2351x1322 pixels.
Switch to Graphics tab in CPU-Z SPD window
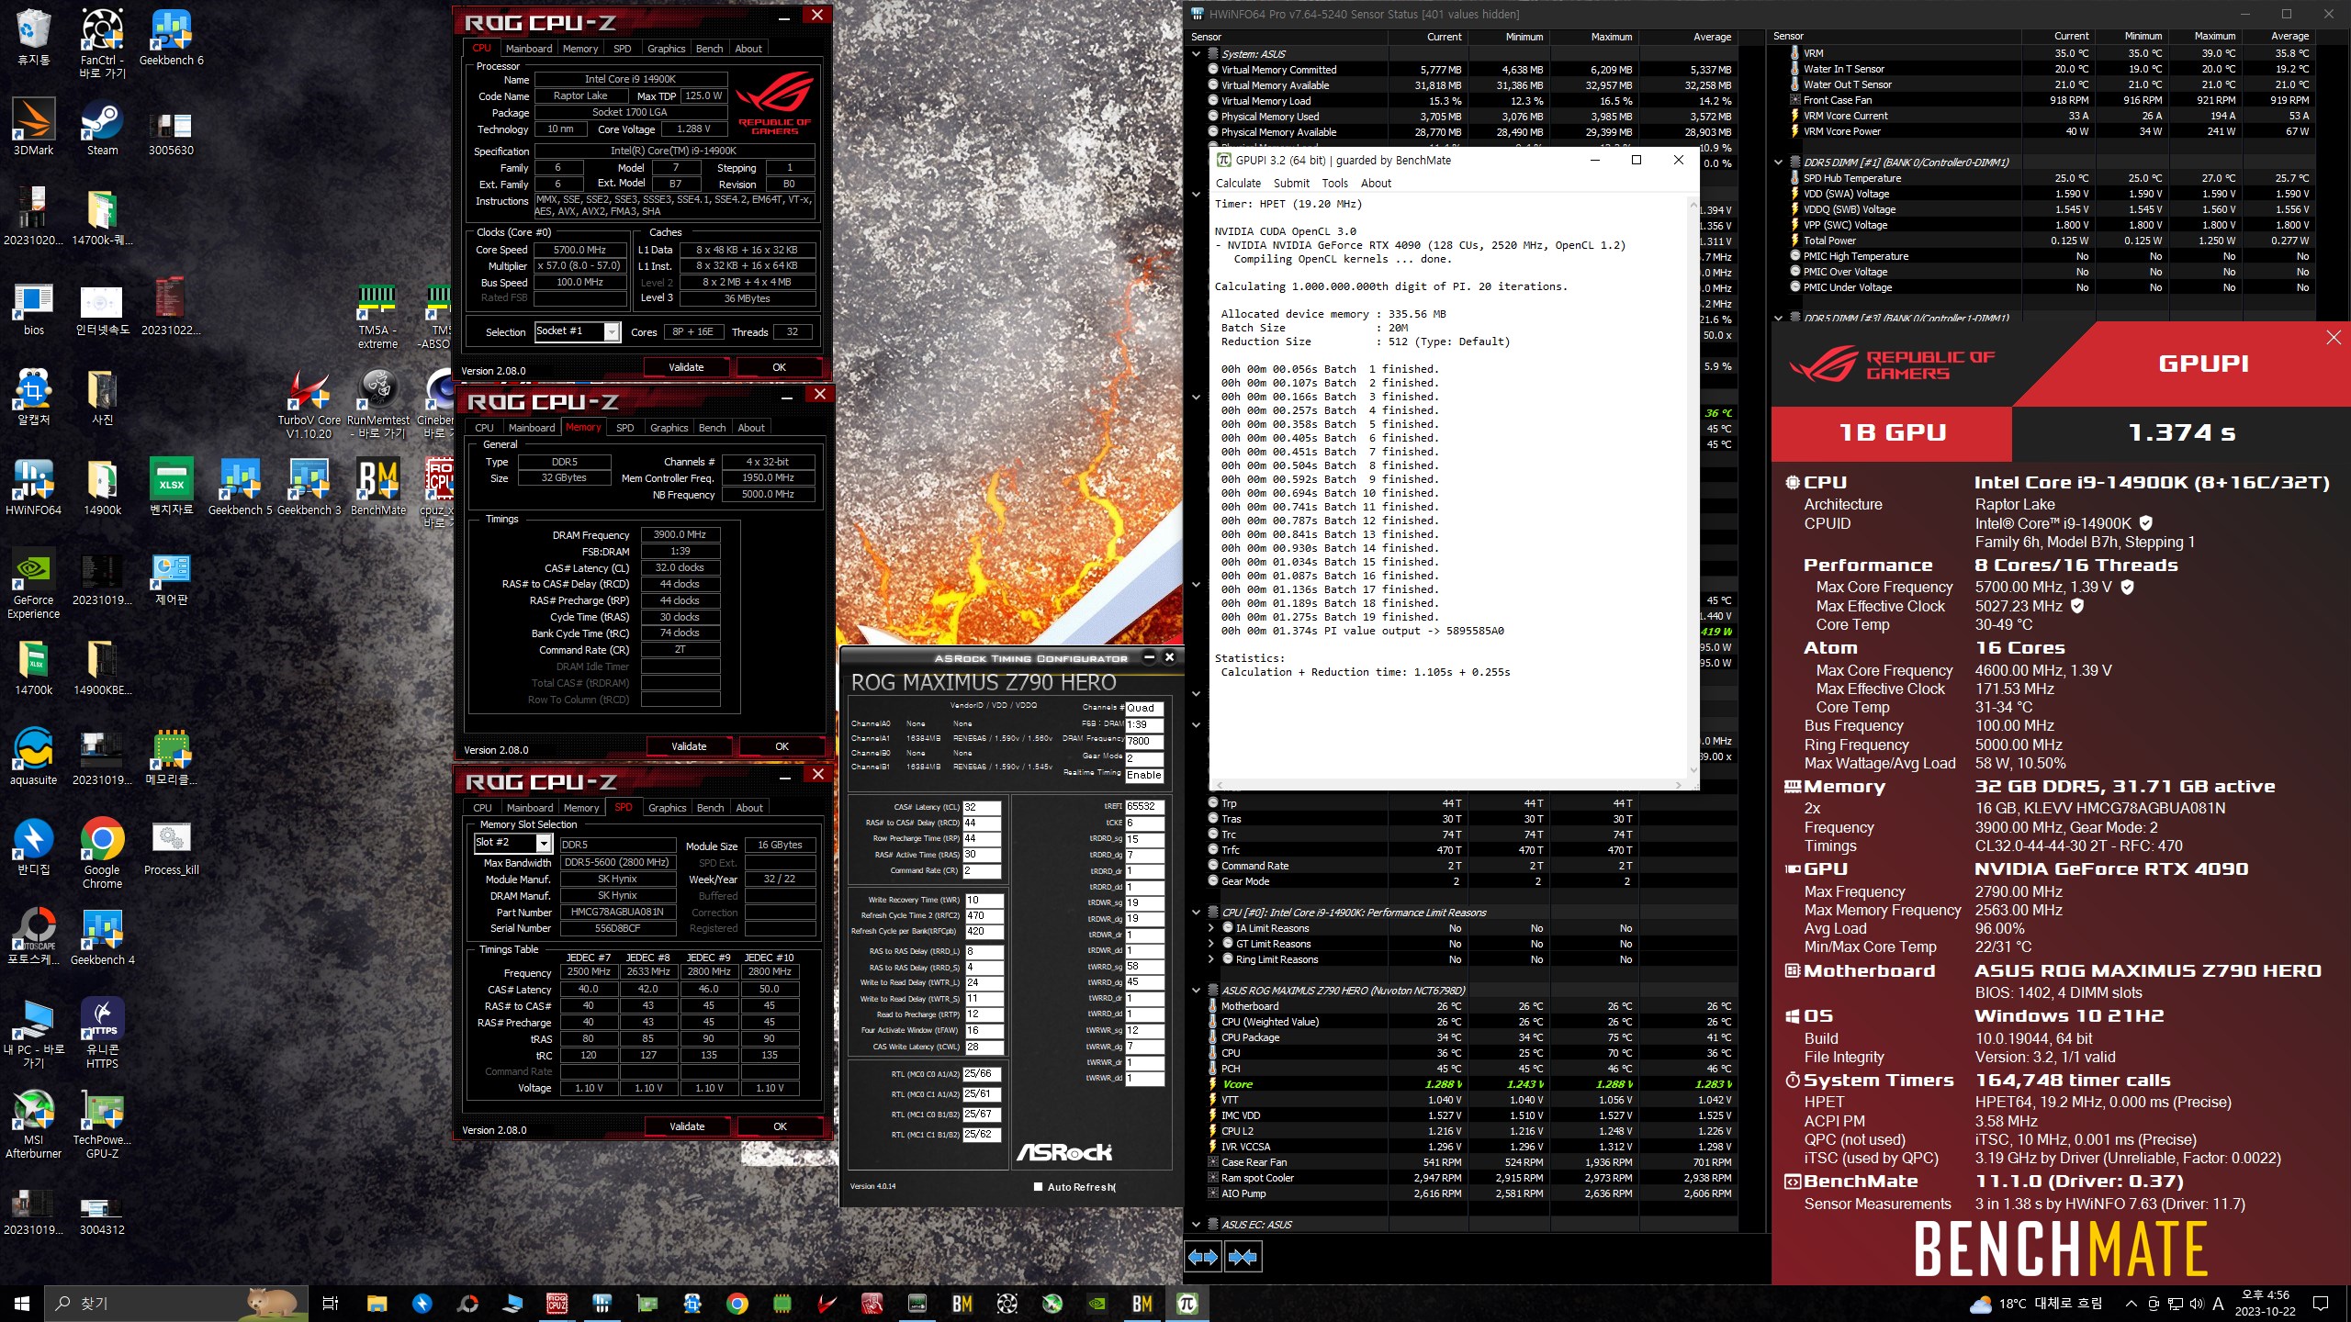click(667, 808)
